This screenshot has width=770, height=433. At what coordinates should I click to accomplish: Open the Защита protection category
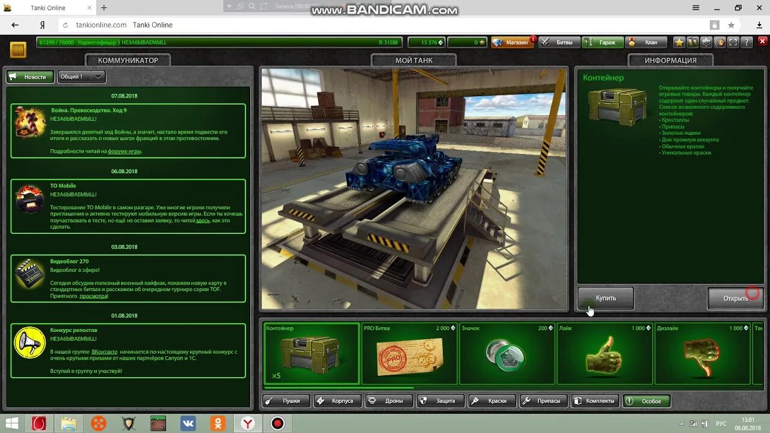click(441, 401)
